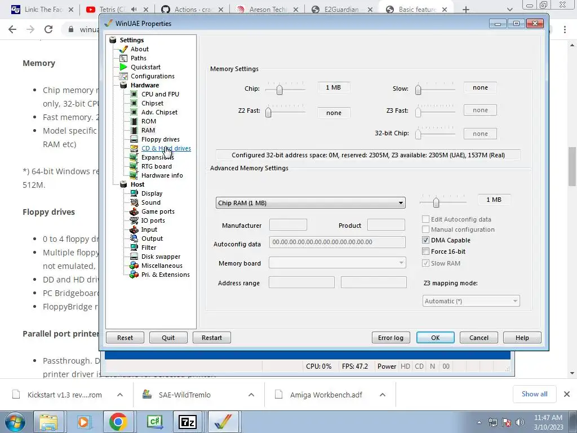The width and height of the screenshot is (577, 433).
Task: Click the Pri. & Extensions icon
Action: click(134, 275)
